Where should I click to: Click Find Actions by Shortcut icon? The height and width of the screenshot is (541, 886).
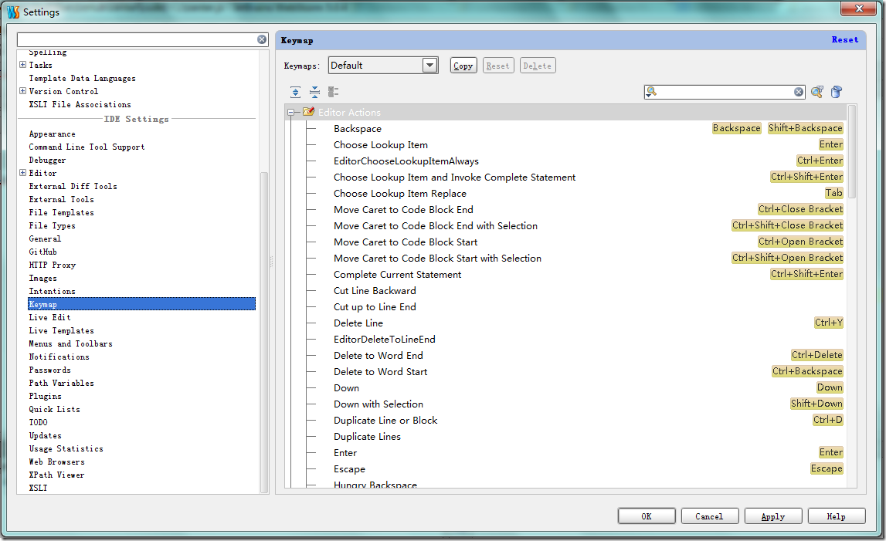tap(817, 92)
